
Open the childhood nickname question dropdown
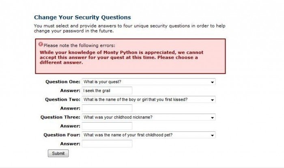click(149, 117)
